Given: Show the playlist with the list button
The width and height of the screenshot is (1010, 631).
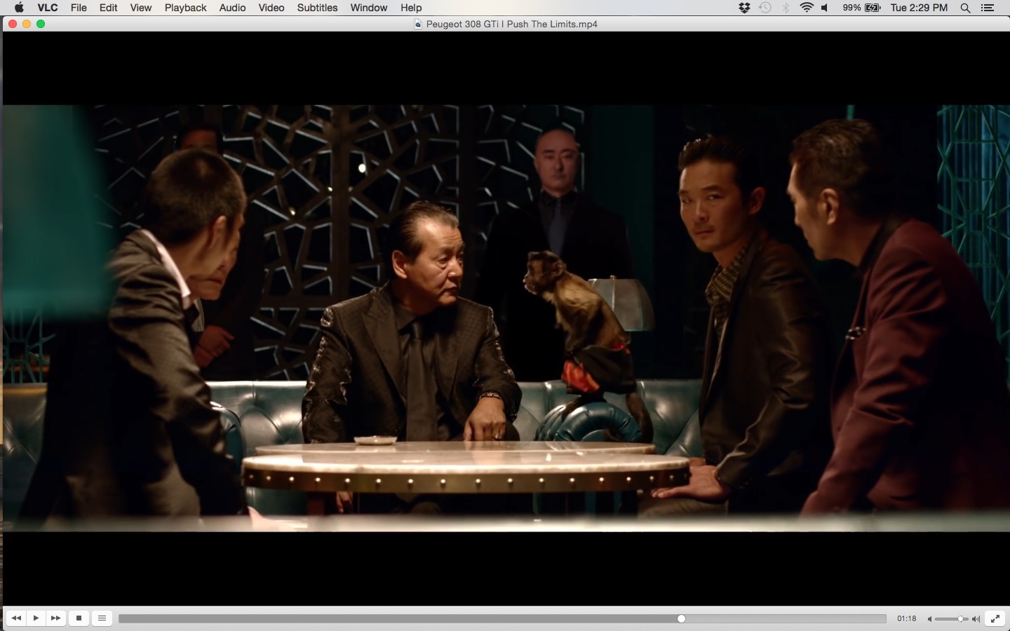Looking at the screenshot, I should [x=102, y=618].
